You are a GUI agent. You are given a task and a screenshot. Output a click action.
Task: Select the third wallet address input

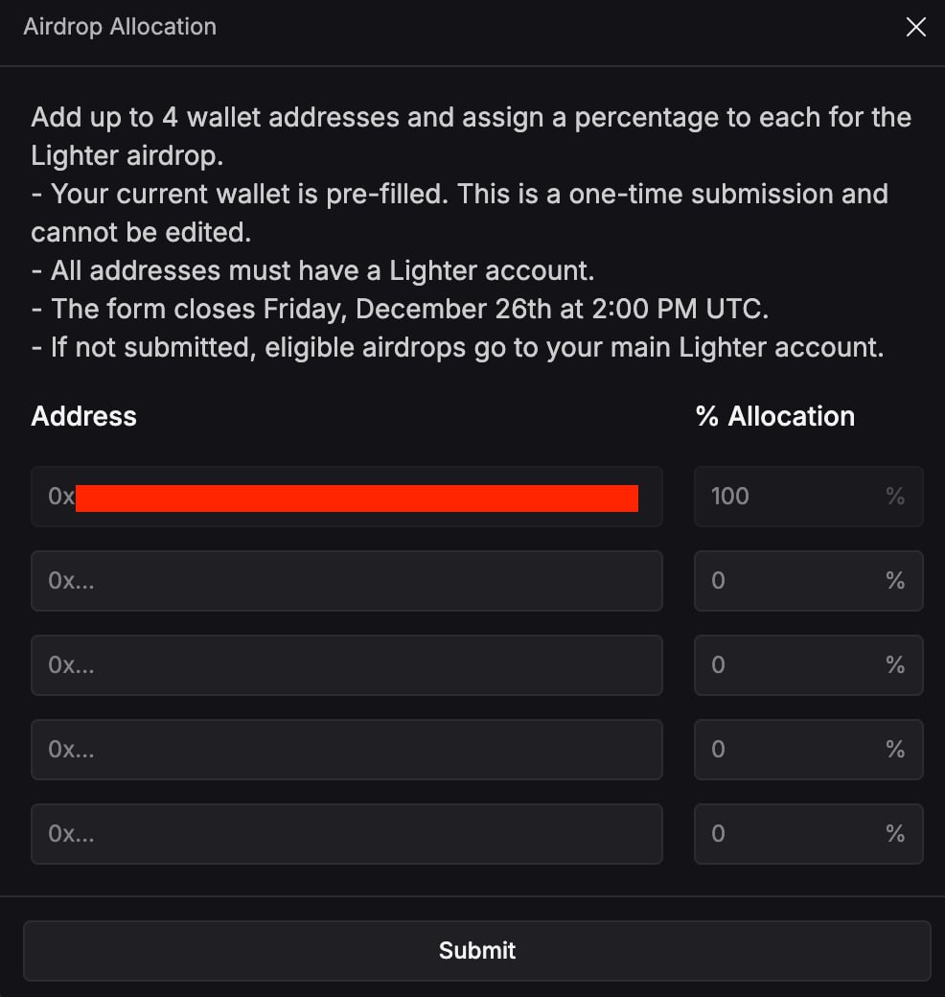[346, 665]
